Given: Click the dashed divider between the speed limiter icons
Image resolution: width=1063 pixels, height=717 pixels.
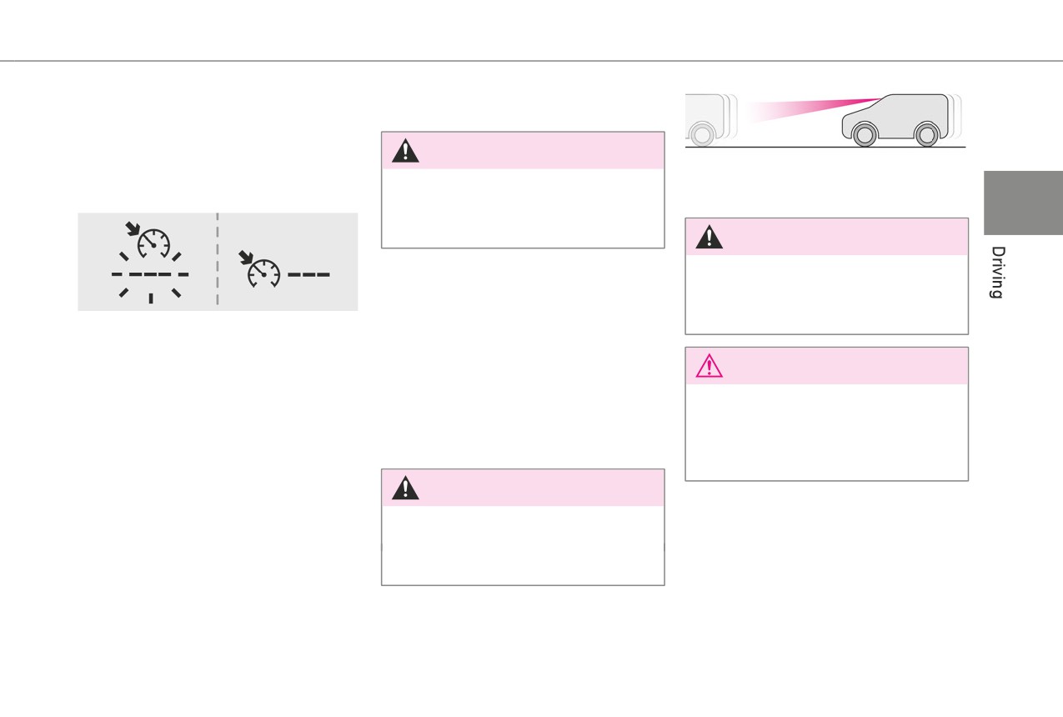Looking at the screenshot, I should tap(218, 260).
